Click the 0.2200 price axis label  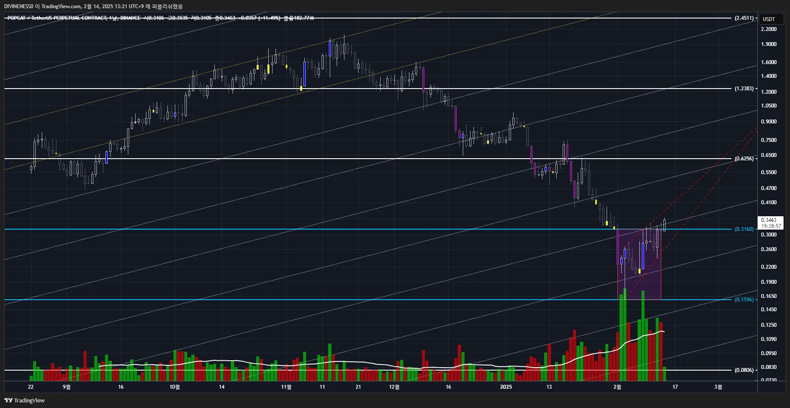[769, 267]
